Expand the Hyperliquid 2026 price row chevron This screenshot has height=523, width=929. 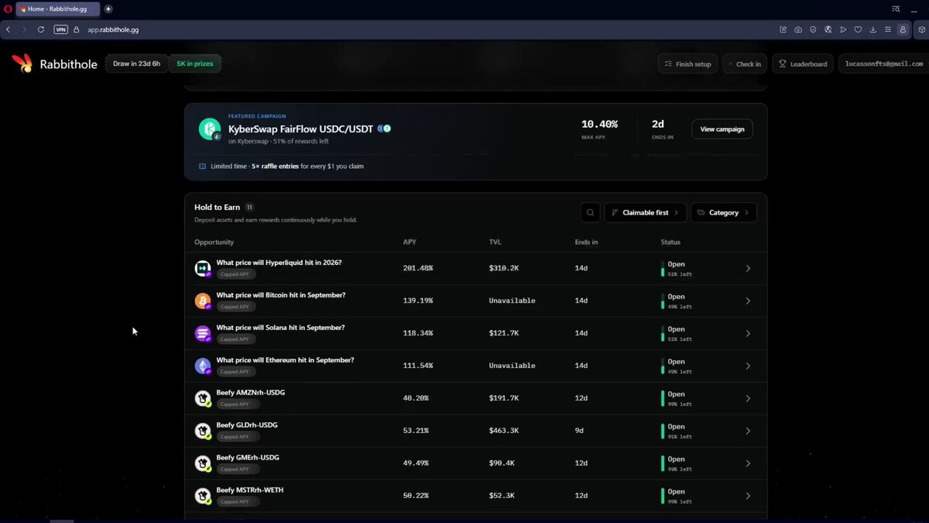point(748,269)
